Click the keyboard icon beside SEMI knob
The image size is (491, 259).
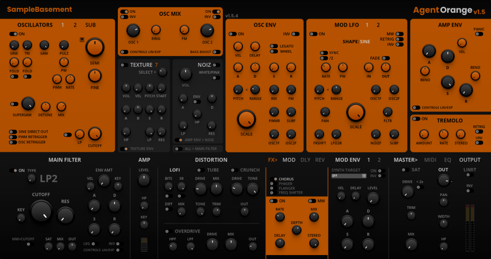(x=82, y=40)
